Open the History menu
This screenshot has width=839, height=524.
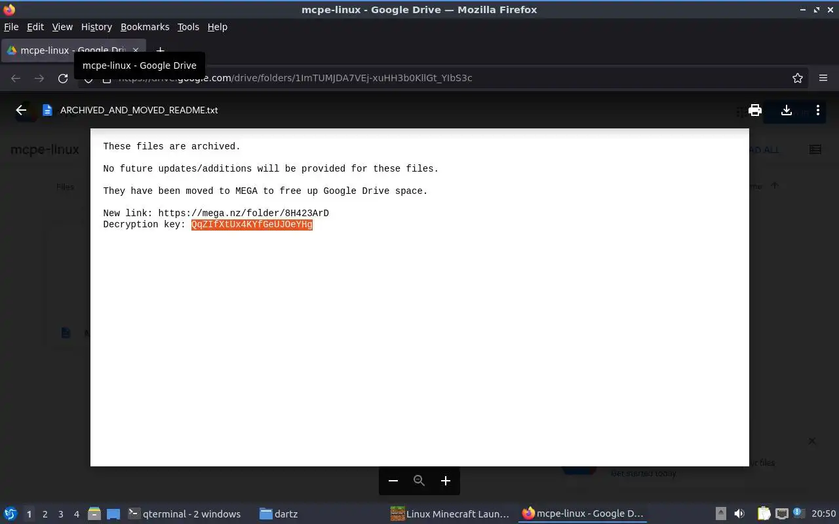click(x=96, y=27)
